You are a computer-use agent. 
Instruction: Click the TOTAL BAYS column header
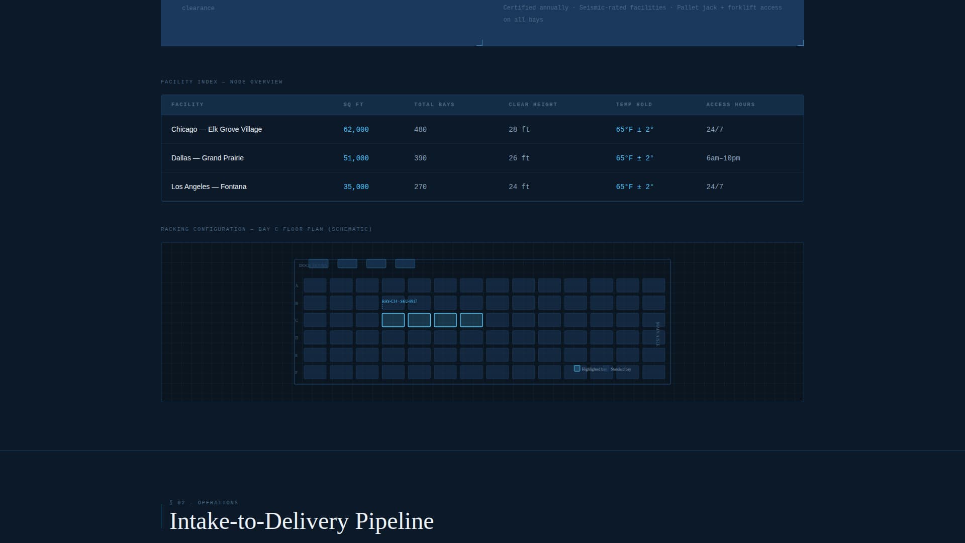(x=434, y=105)
